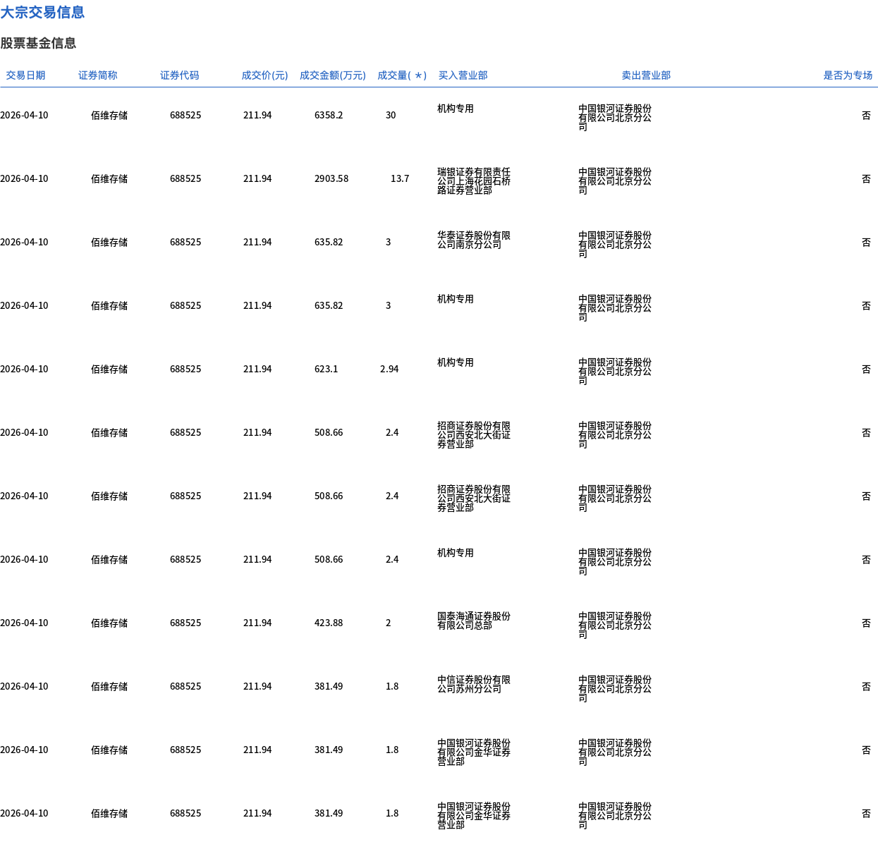
Task: Click the 证券代码 column header
Action: (180, 75)
